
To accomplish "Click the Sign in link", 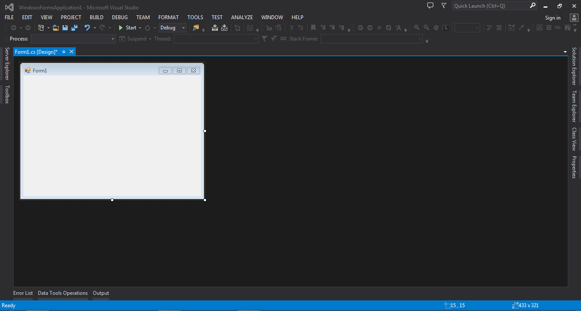I will coord(552,17).
